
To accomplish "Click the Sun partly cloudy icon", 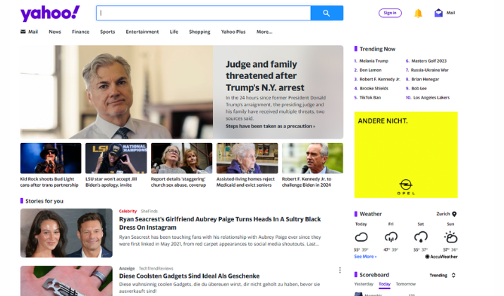I will tap(450, 238).
